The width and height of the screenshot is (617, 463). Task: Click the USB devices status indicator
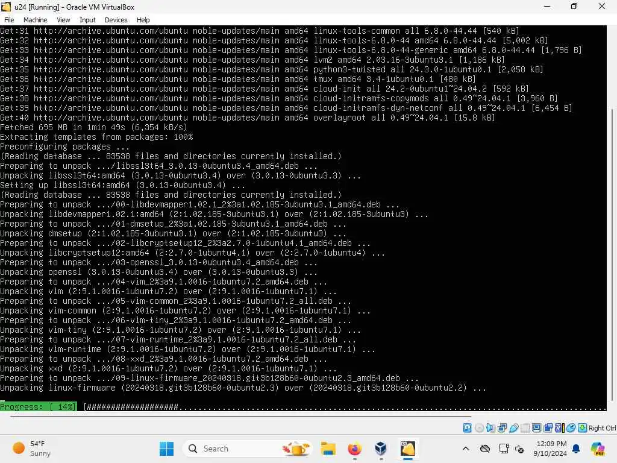[x=514, y=428]
